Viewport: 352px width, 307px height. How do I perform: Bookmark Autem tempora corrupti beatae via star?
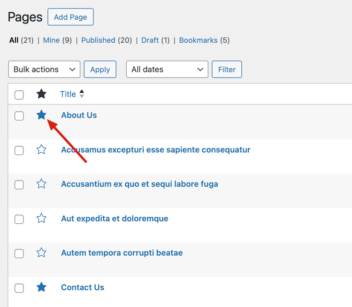coord(41,253)
